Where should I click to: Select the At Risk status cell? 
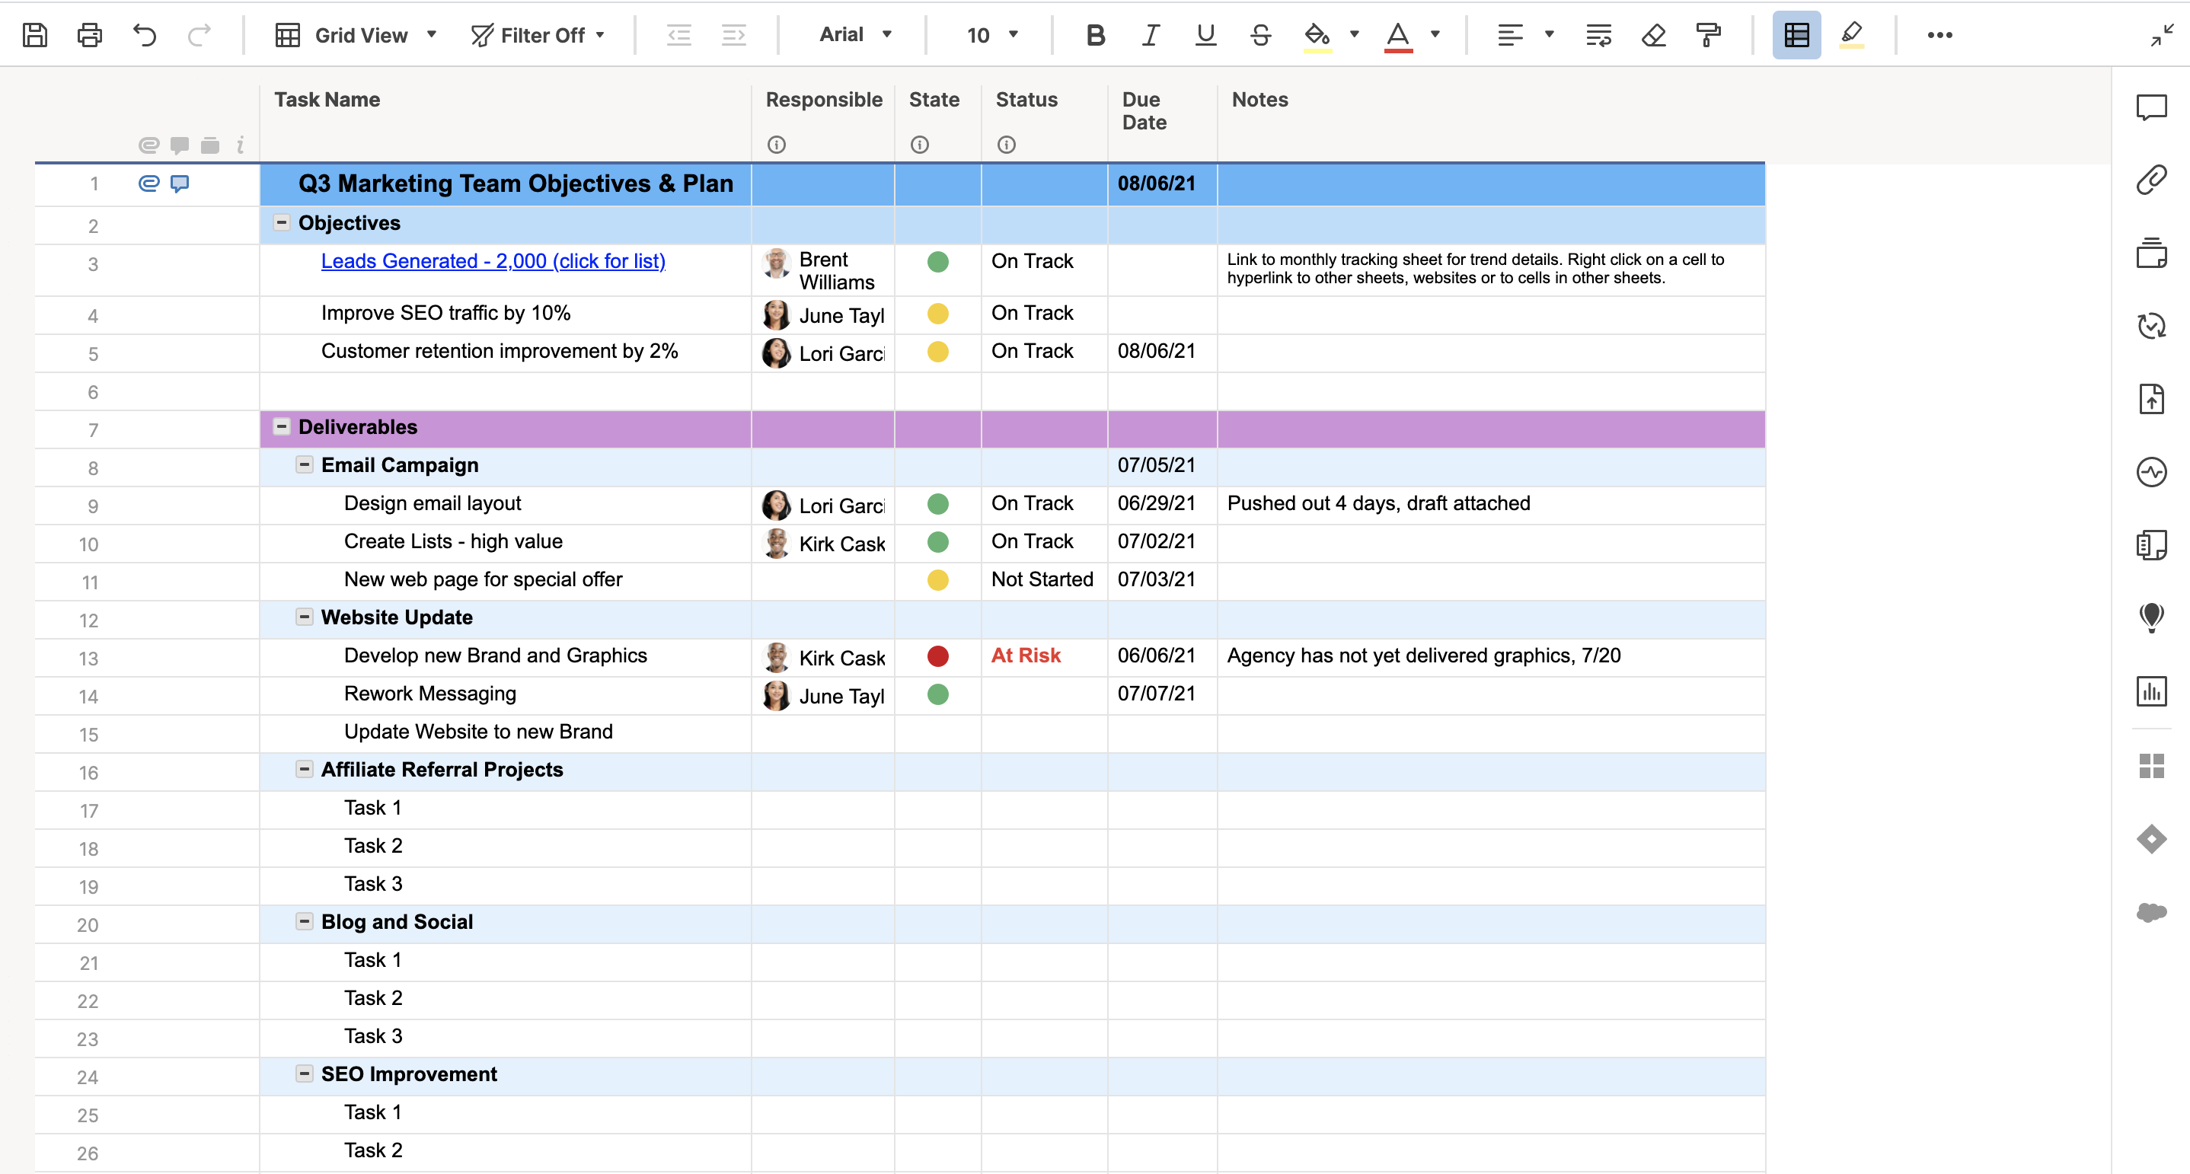[1044, 657]
